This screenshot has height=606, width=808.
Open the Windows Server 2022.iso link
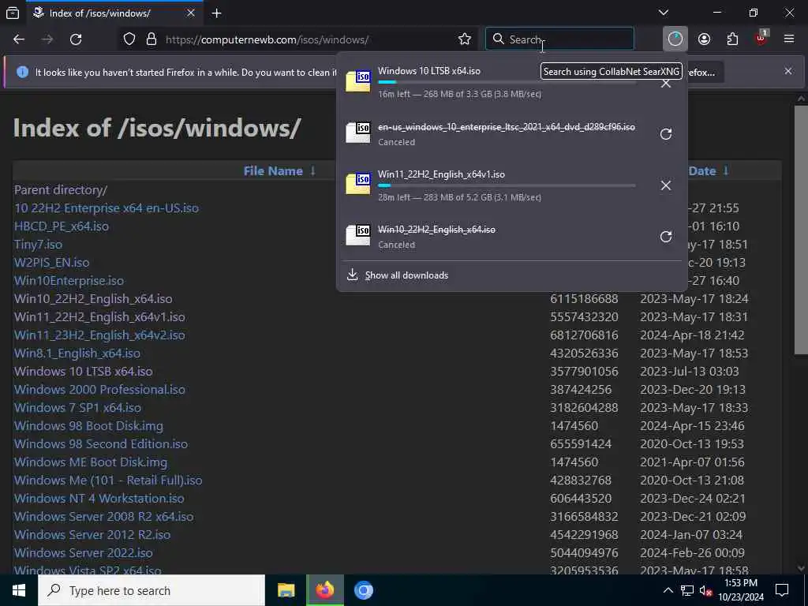pyautogui.click(x=84, y=553)
